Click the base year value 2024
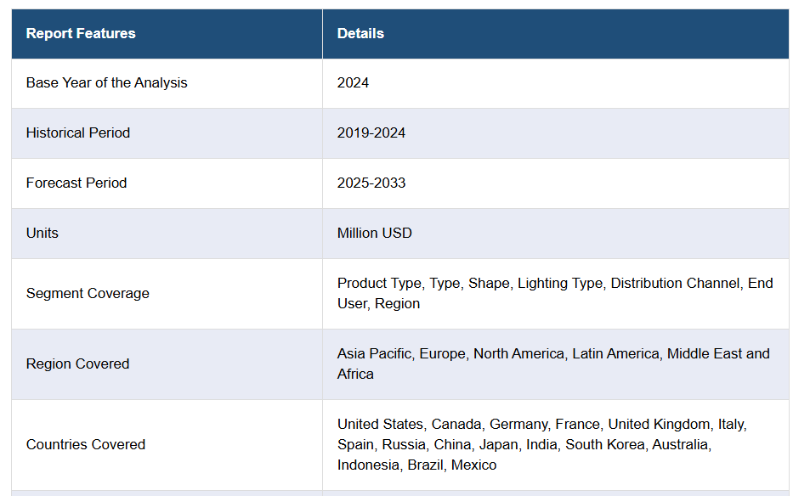793x496 pixels. point(353,83)
